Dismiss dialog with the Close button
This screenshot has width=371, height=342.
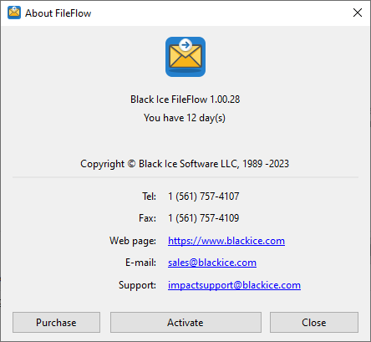[x=314, y=322]
